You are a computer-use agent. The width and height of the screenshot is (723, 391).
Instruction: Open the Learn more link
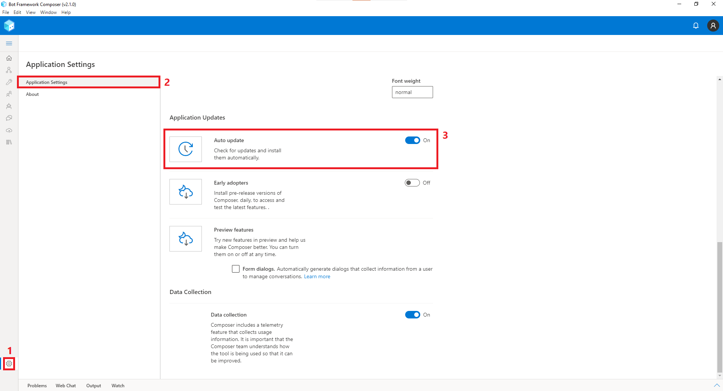point(317,276)
